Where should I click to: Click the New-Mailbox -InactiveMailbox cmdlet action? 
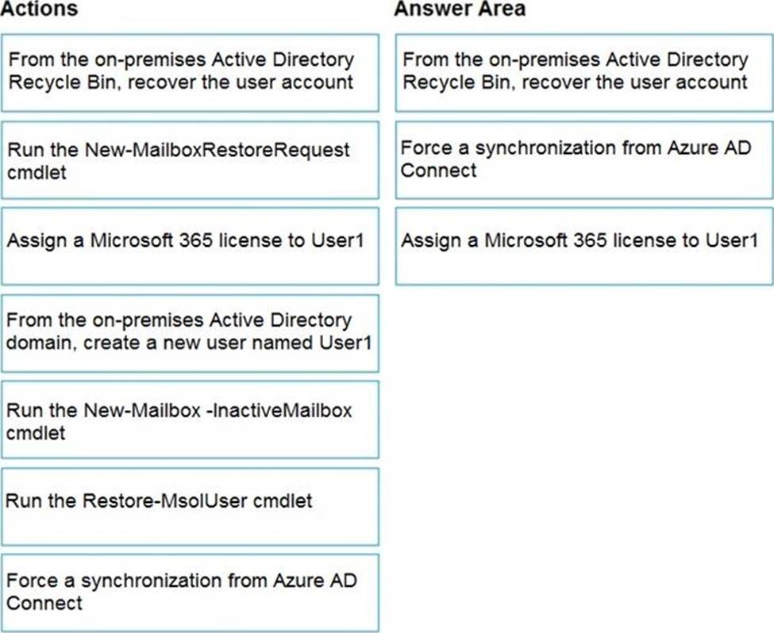pyautogui.click(x=190, y=420)
